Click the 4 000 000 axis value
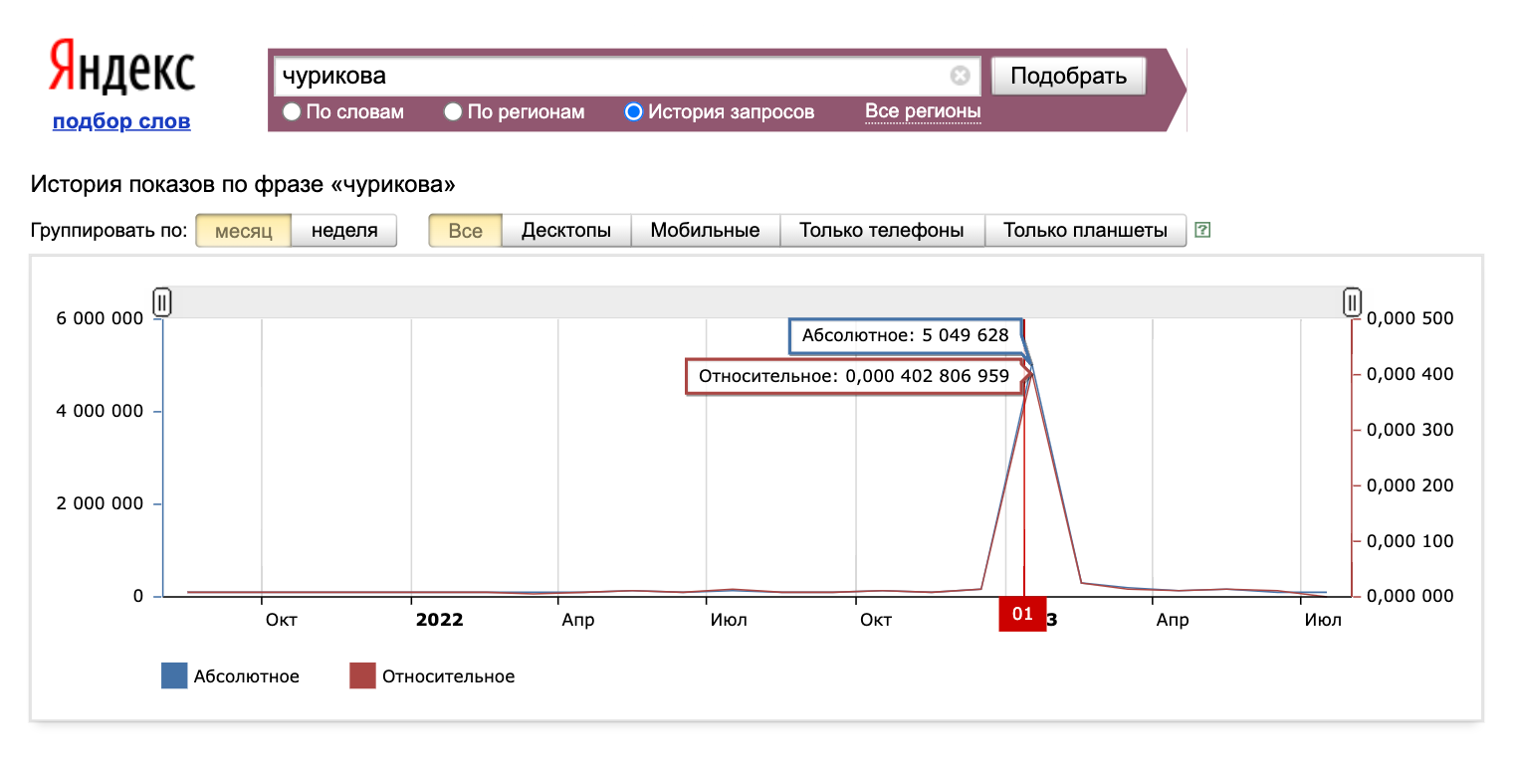The image size is (1513, 764). 100,411
